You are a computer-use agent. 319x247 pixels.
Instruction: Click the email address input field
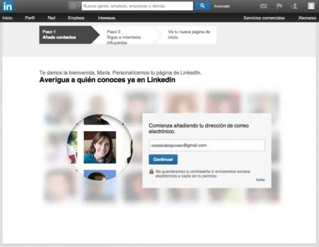[x=206, y=145]
